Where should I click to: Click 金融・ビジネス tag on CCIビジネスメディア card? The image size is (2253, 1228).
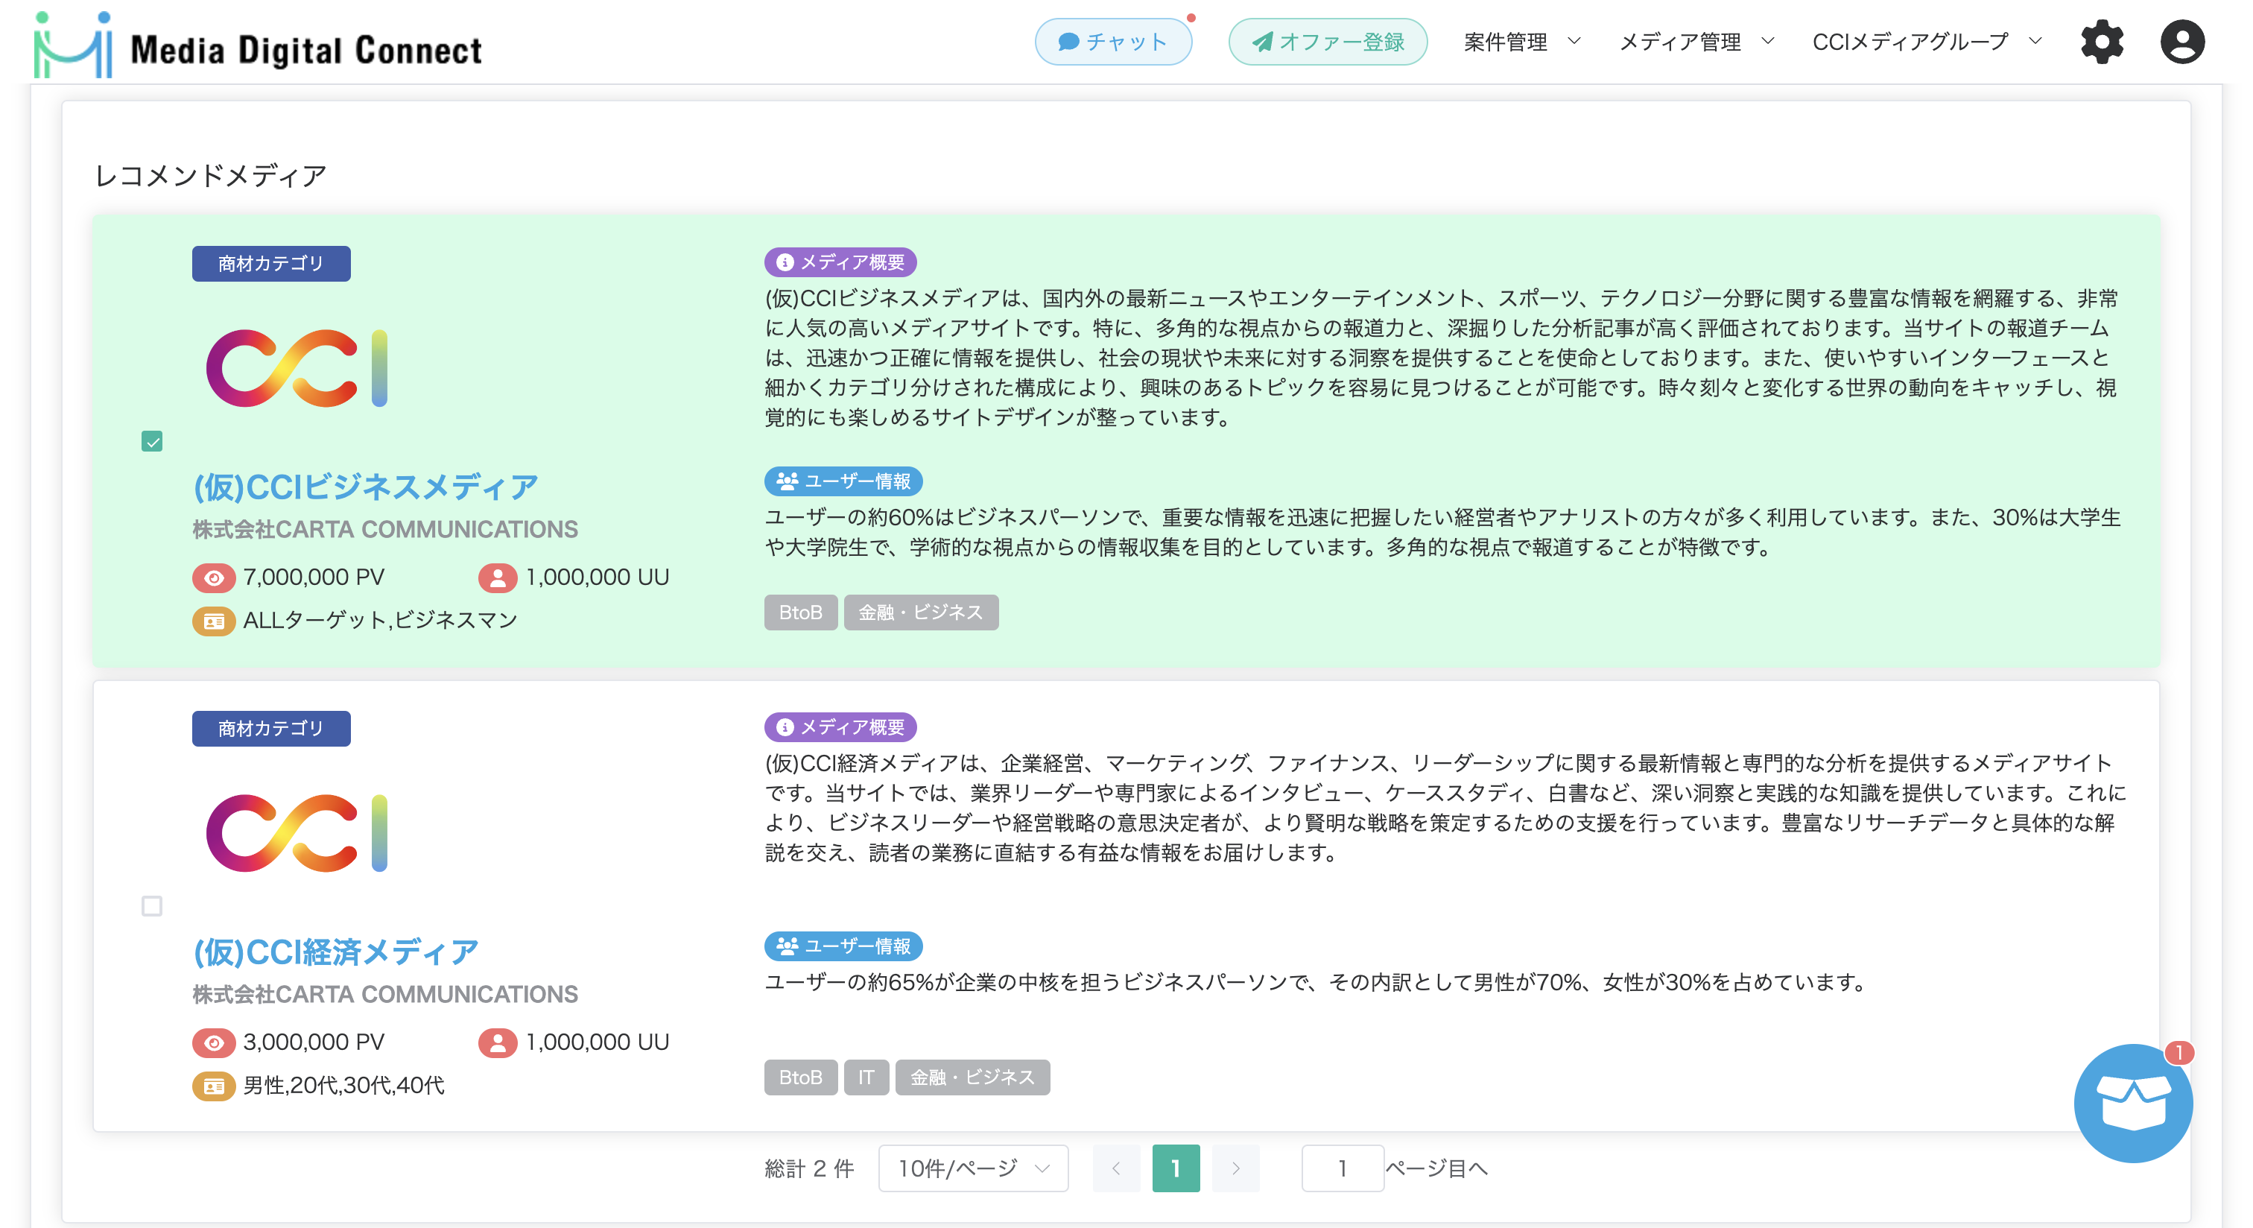(x=921, y=613)
